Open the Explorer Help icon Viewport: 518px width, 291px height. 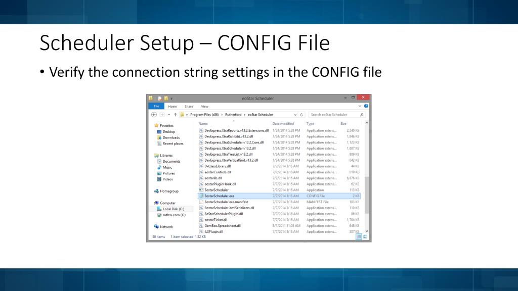pyautogui.click(x=366, y=106)
